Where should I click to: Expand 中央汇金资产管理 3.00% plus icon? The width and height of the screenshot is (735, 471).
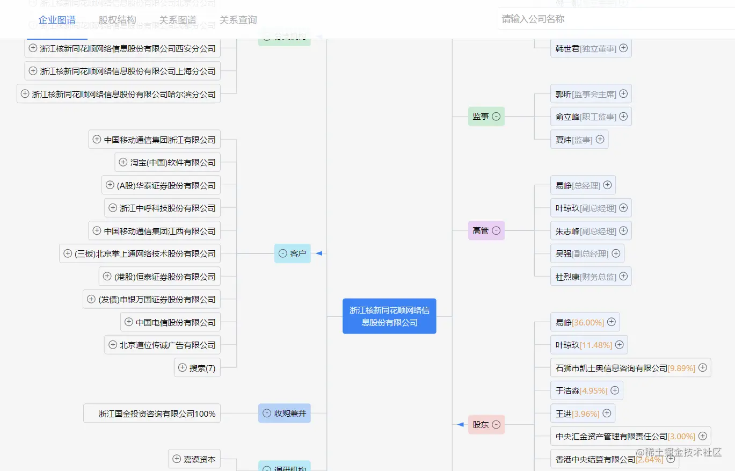coord(702,436)
